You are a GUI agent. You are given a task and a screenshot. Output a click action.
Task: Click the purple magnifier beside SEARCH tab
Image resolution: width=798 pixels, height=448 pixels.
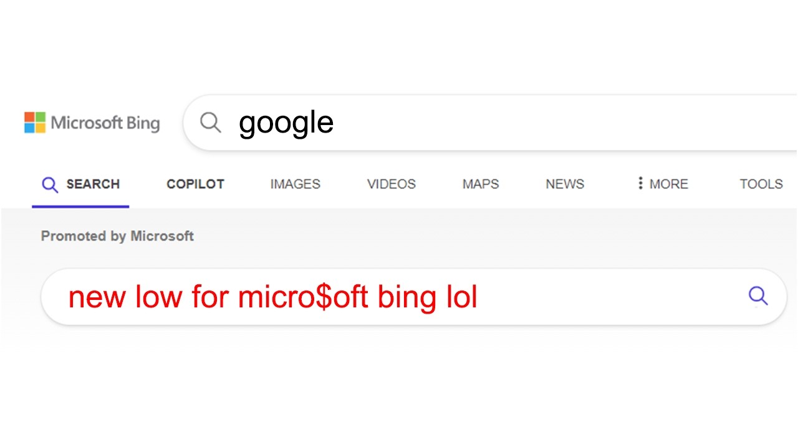coord(50,185)
